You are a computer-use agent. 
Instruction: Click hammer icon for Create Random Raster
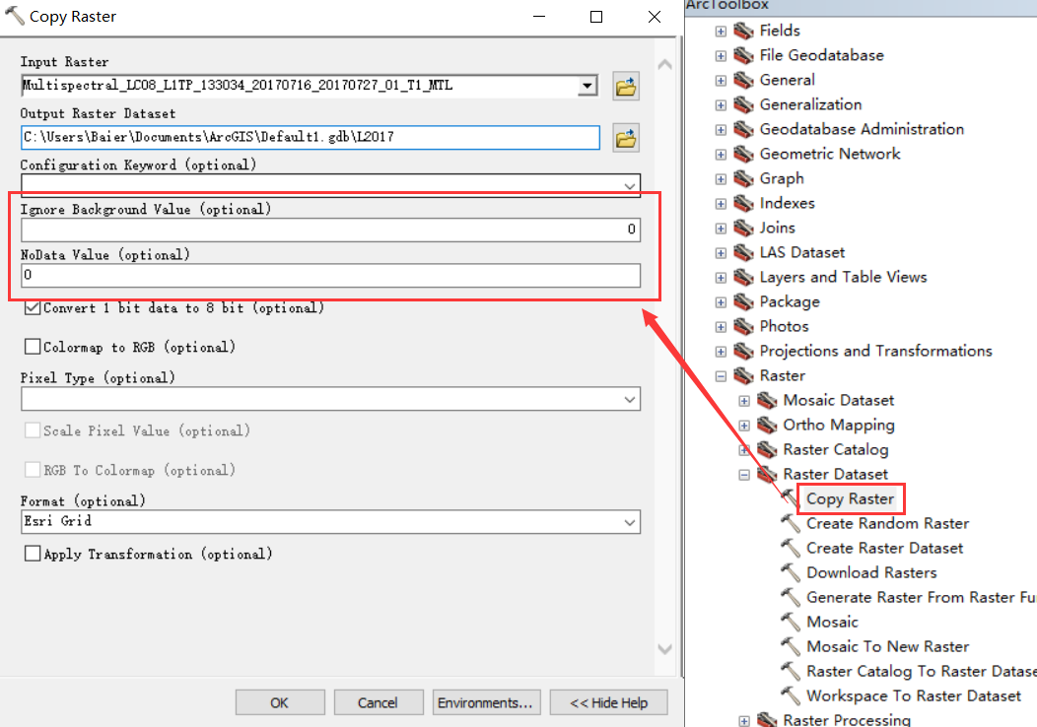(x=791, y=523)
